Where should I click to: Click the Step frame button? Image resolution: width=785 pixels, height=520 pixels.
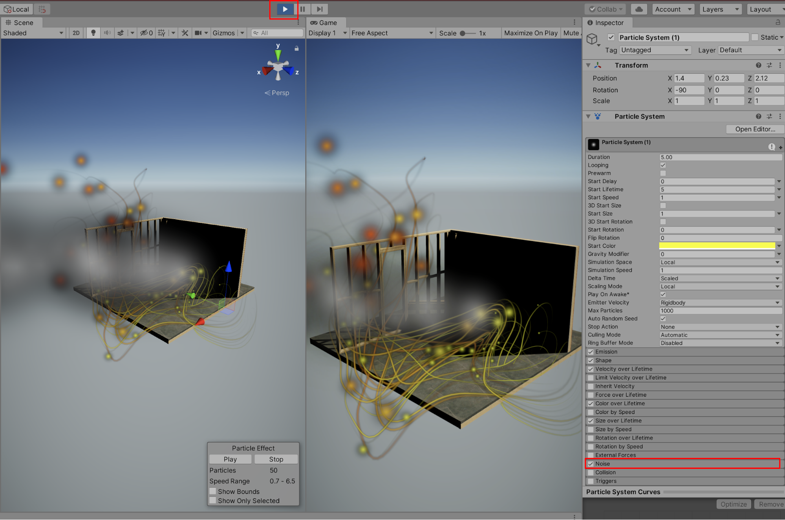pyautogui.click(x=320, y=9)
